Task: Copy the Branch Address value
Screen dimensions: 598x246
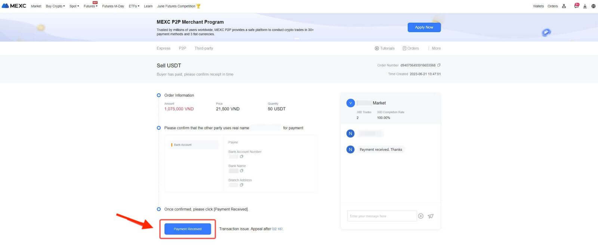Action: (241, 185)
